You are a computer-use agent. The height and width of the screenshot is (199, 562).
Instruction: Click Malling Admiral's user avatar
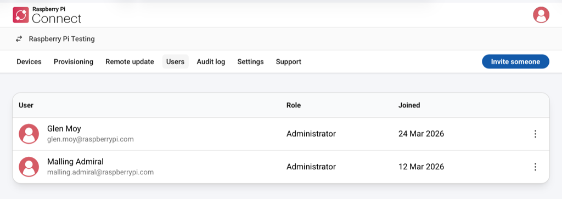pos(29,167)
